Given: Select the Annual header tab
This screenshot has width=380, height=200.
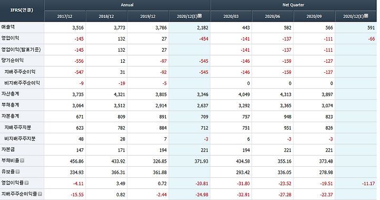Looking at the screenshot, I should [127, 5].
